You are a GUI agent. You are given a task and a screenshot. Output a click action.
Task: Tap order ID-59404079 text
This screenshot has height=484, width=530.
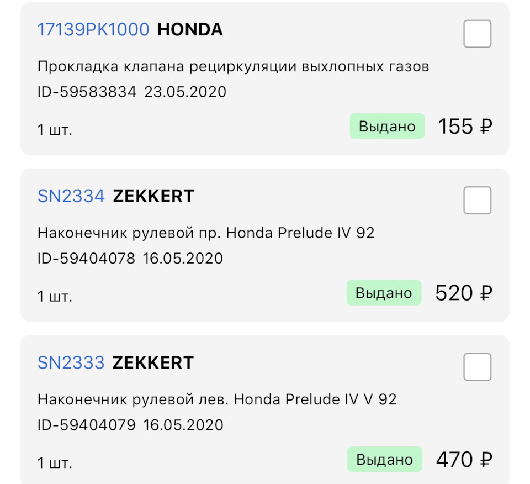pyautogui.click(x=87, y=425)
